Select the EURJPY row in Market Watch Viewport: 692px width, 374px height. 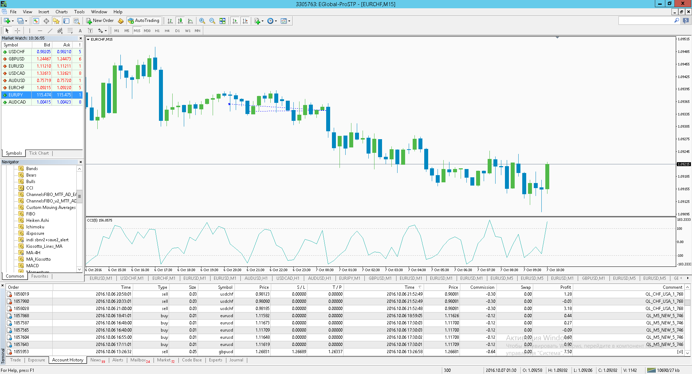42,95
